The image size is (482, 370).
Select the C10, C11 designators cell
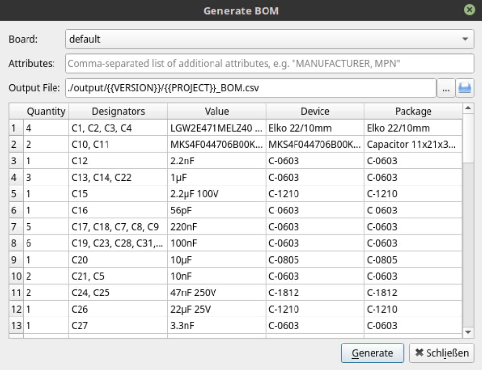pyautogui.click(x=118, y=145)
